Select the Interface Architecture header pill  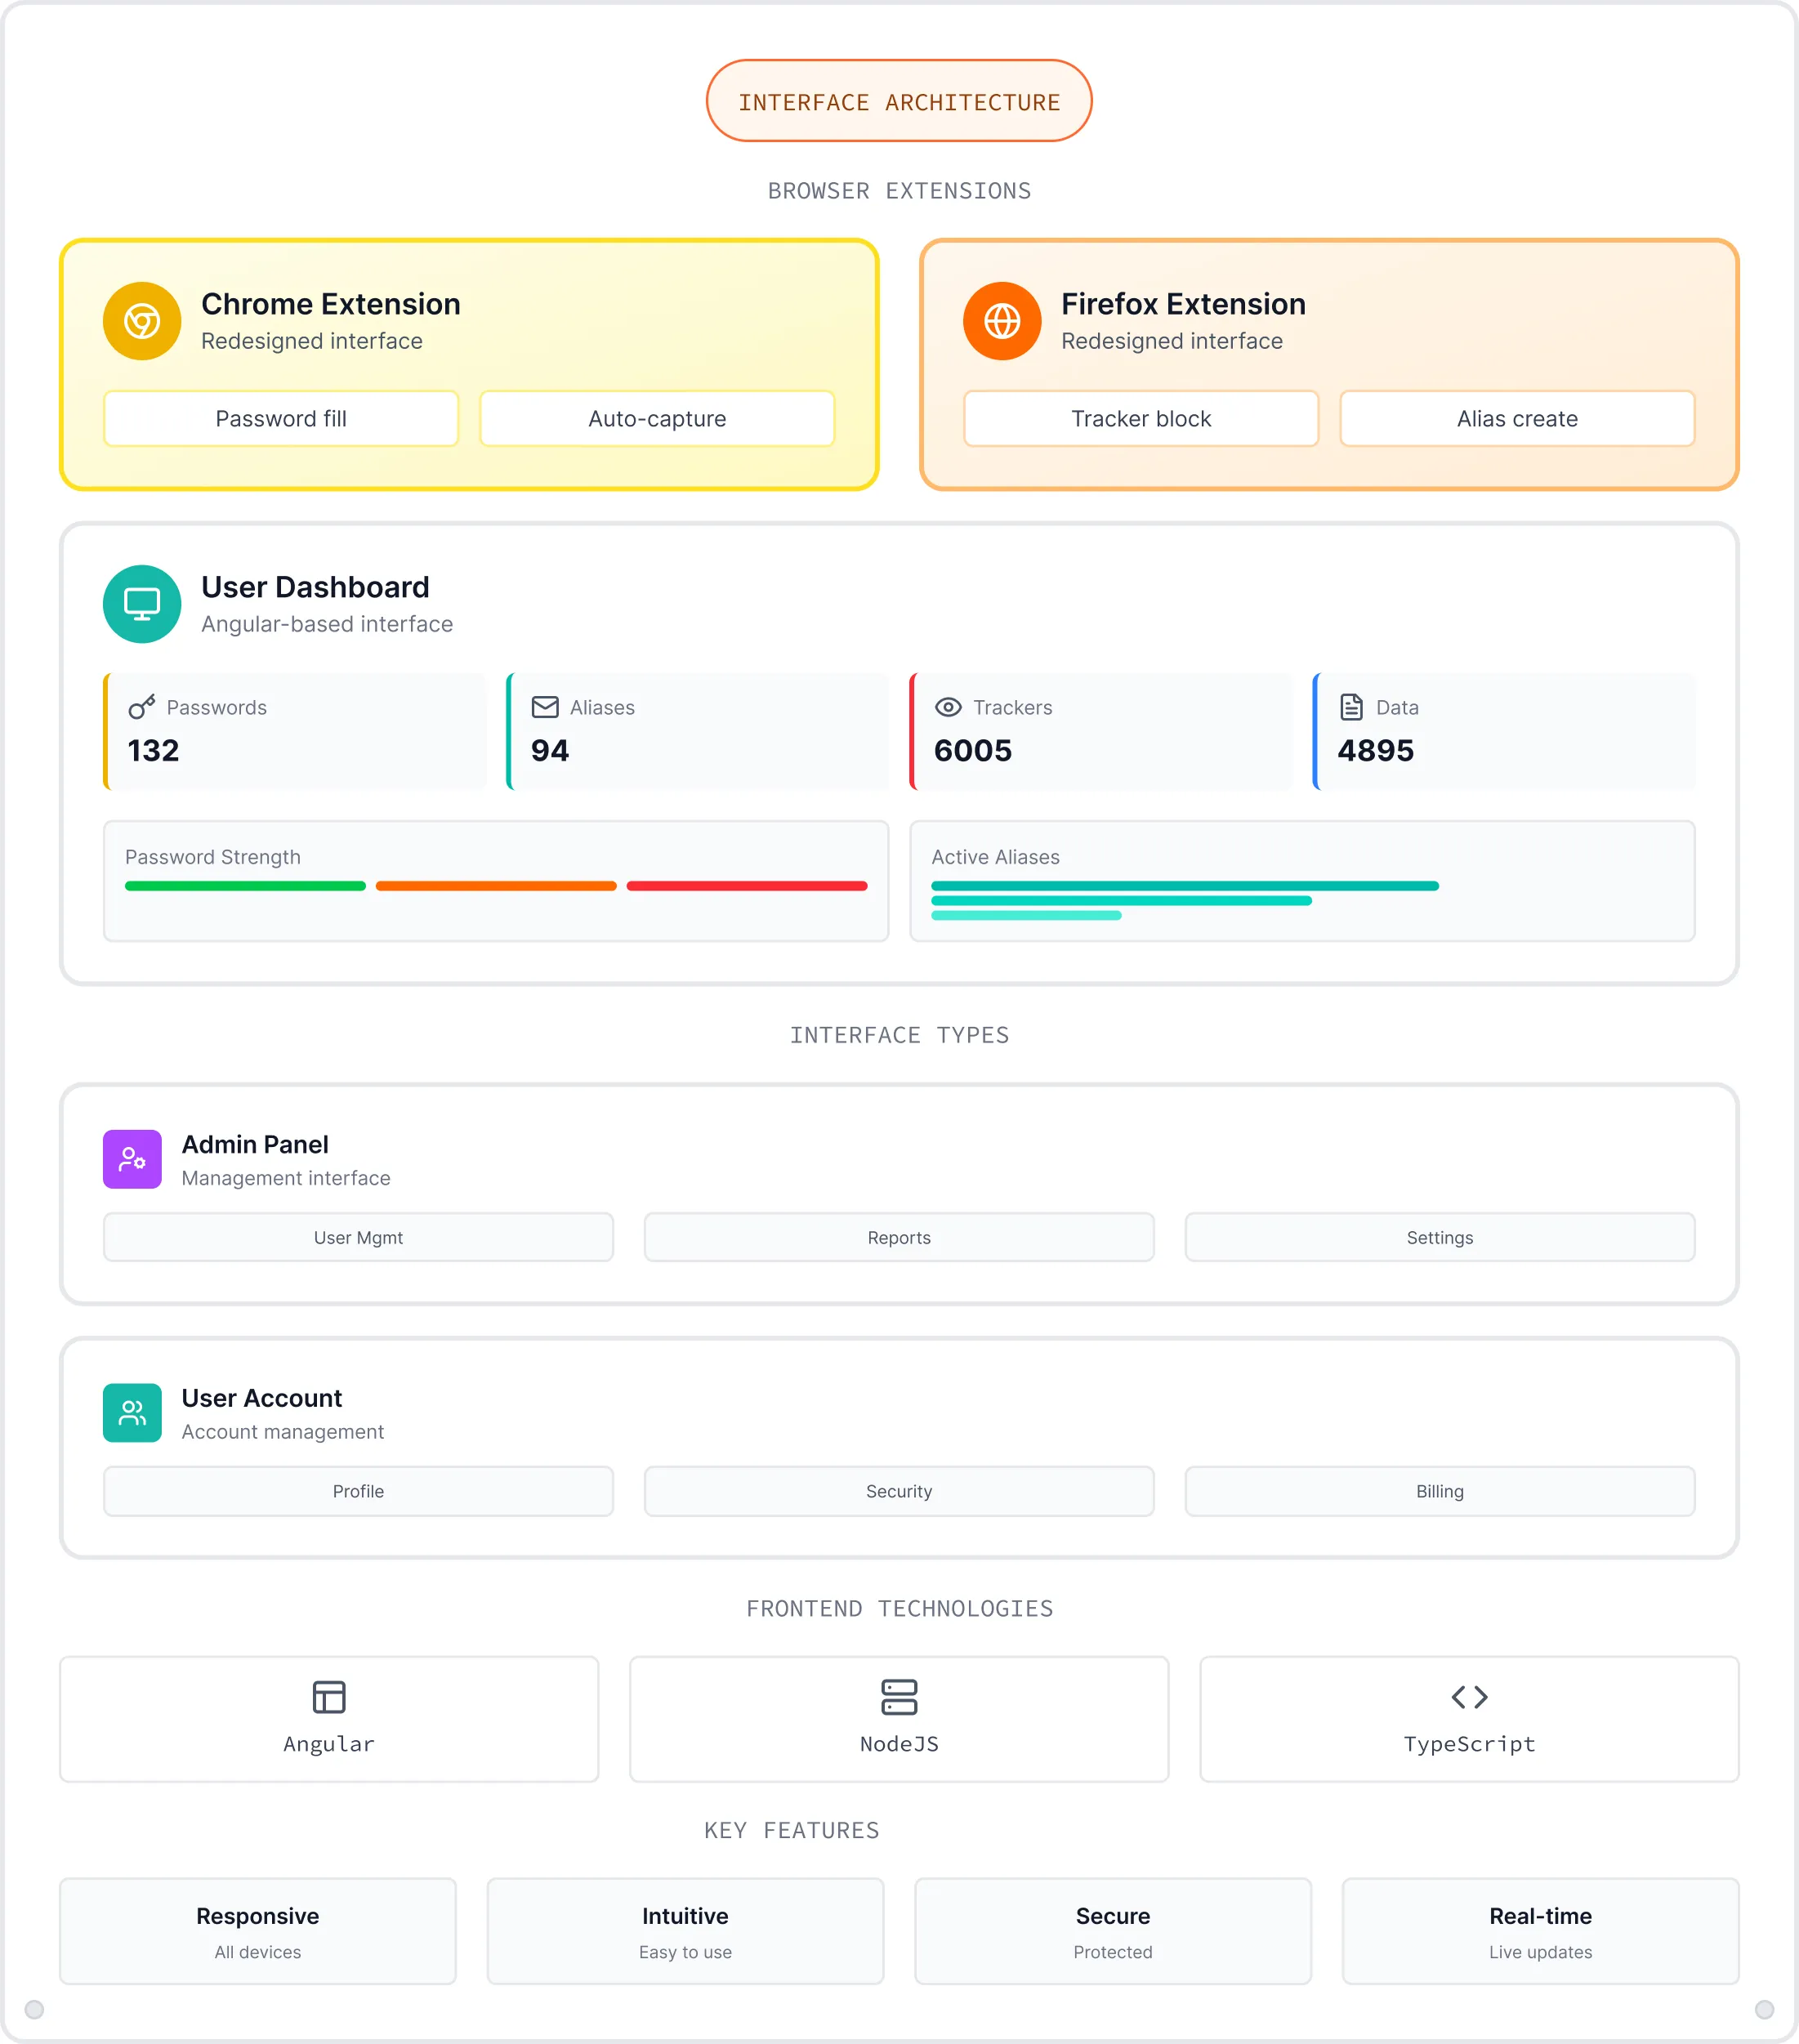click(898, 101)
